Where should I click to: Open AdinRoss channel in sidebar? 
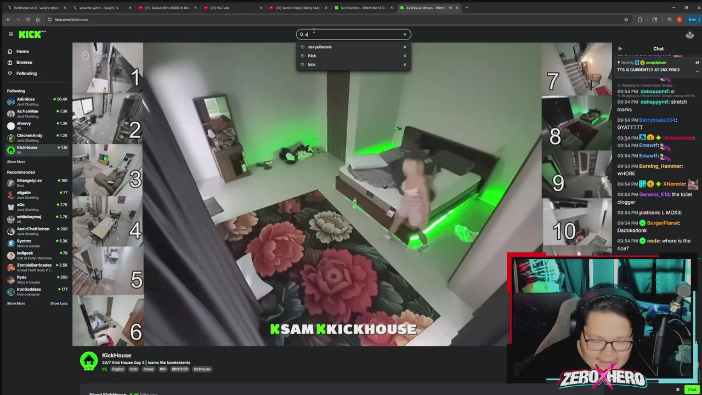[36, 101]
